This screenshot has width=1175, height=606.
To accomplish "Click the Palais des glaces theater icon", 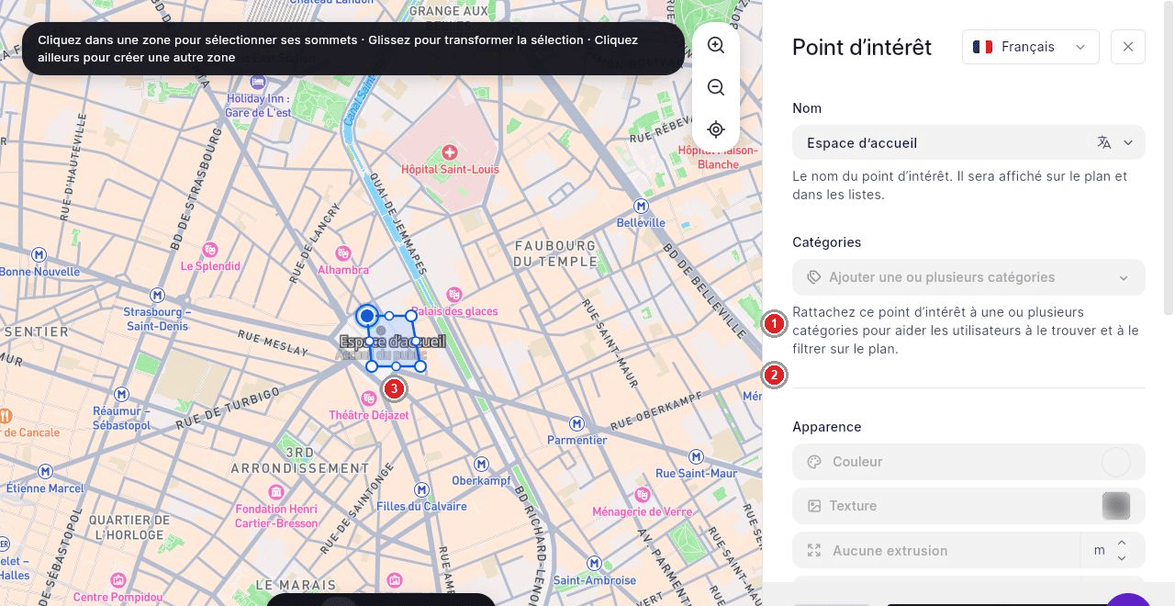I will [x=453, y=294].
